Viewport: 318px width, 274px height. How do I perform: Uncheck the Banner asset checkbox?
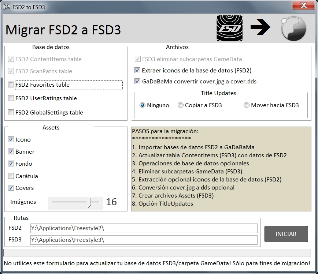coord(11,151)
